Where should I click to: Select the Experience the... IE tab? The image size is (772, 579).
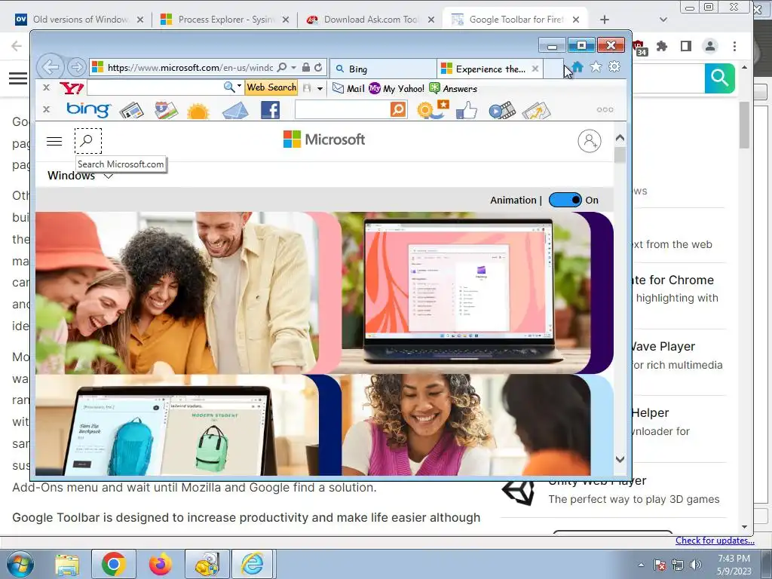pyautogui.click(x=490, y=69)
